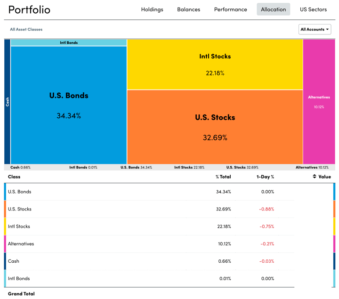Click the 34.34% total cell in table

(223, 192)
